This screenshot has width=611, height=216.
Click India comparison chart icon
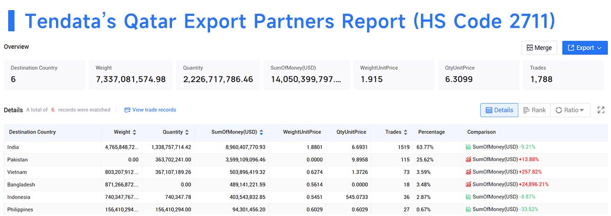tap(468, 147)
